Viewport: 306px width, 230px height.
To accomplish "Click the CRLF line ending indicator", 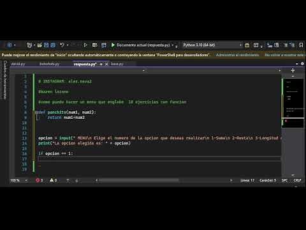I will pyautogui.click(x=297, y=180).
